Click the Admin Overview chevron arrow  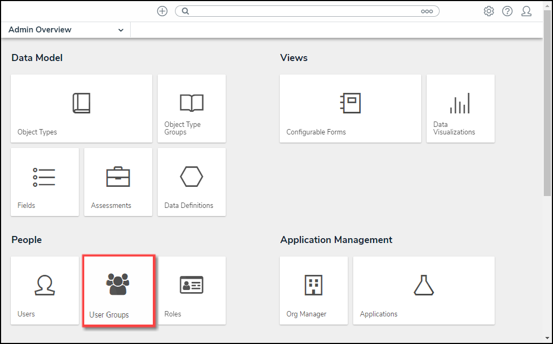[x=120, y=30]
